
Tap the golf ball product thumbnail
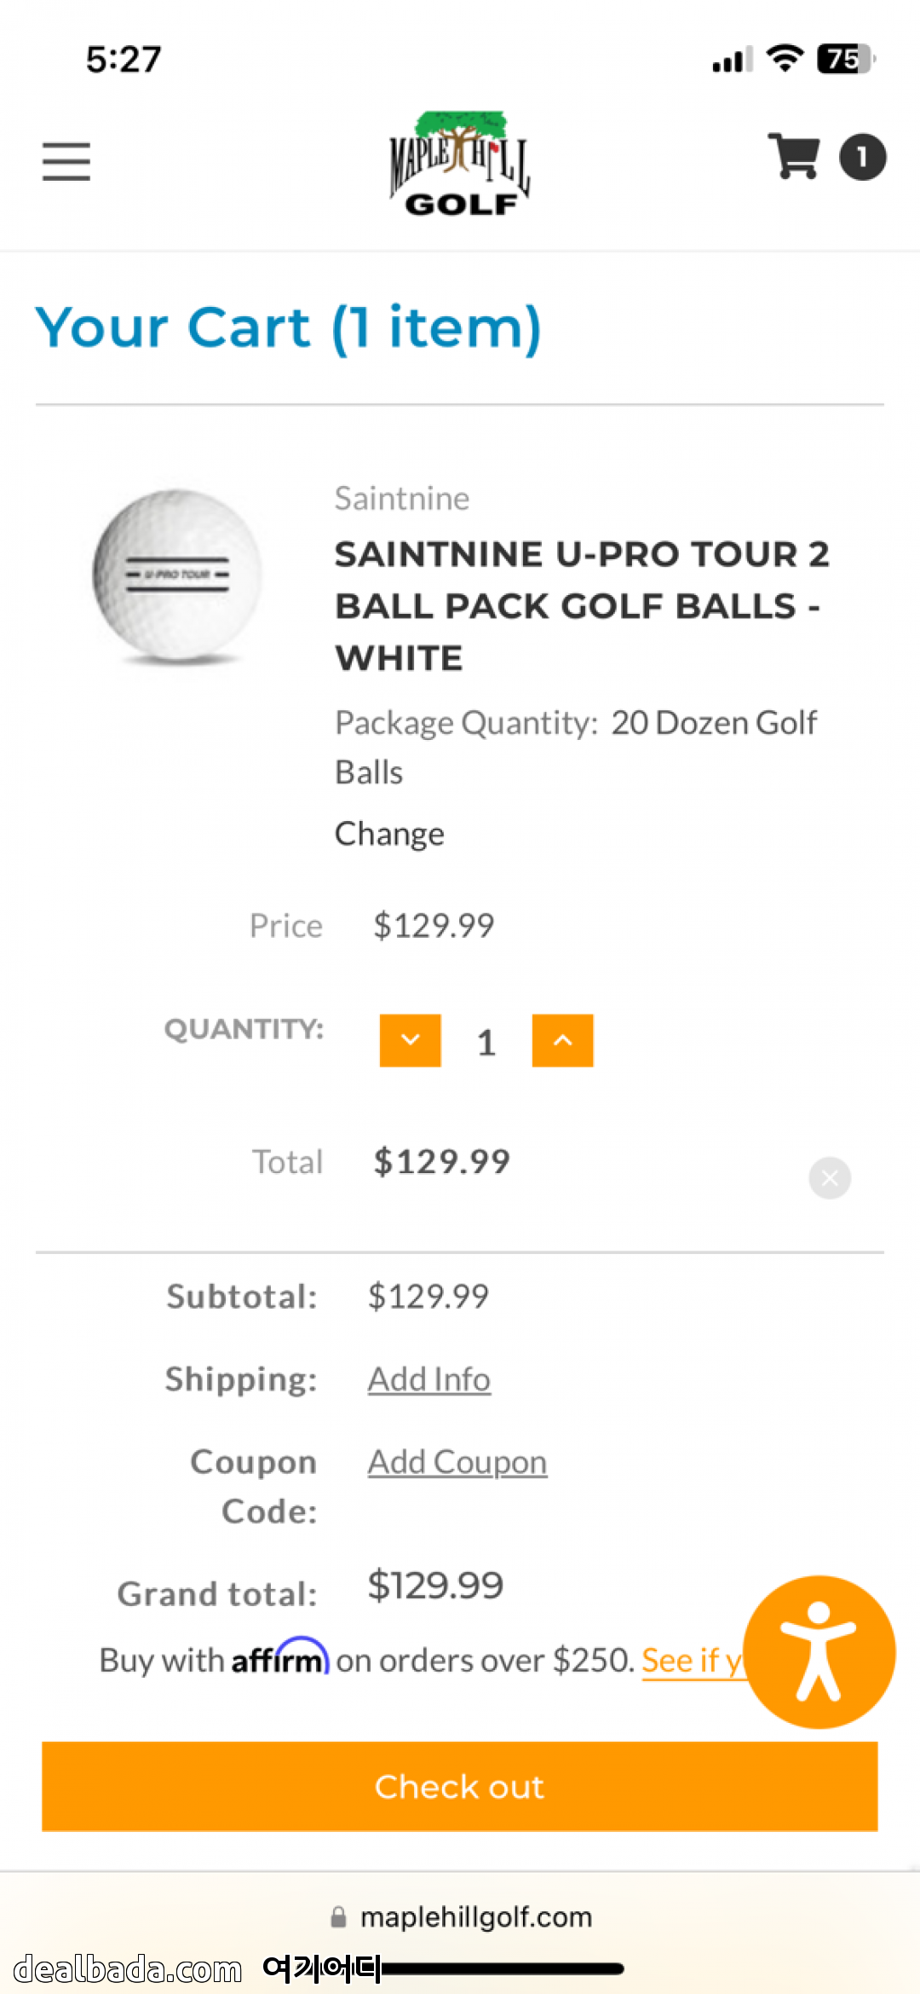(x=177, y=575)
